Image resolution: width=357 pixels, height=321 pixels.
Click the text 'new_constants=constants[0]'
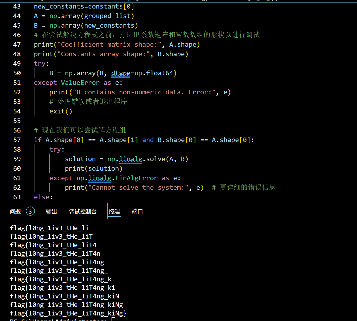pyautogui.click(x=84, y=6)
